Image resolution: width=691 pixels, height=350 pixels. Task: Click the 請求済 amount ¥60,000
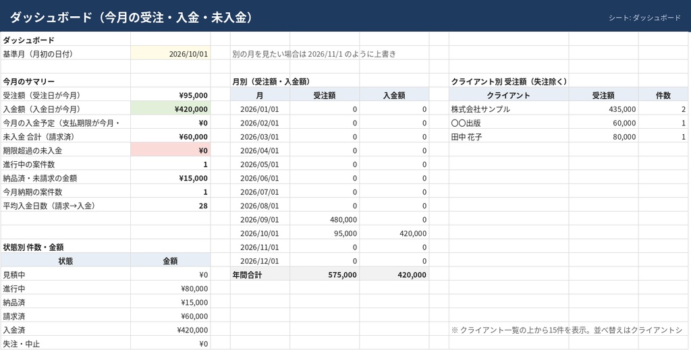171,316
